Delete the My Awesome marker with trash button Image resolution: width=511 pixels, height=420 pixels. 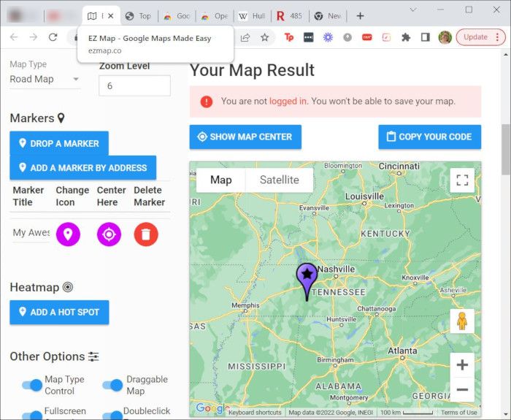[146, 234]
